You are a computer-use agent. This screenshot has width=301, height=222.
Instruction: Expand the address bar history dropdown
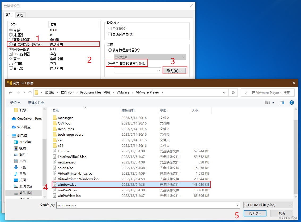pyautogui.click(x=224, y=93)
